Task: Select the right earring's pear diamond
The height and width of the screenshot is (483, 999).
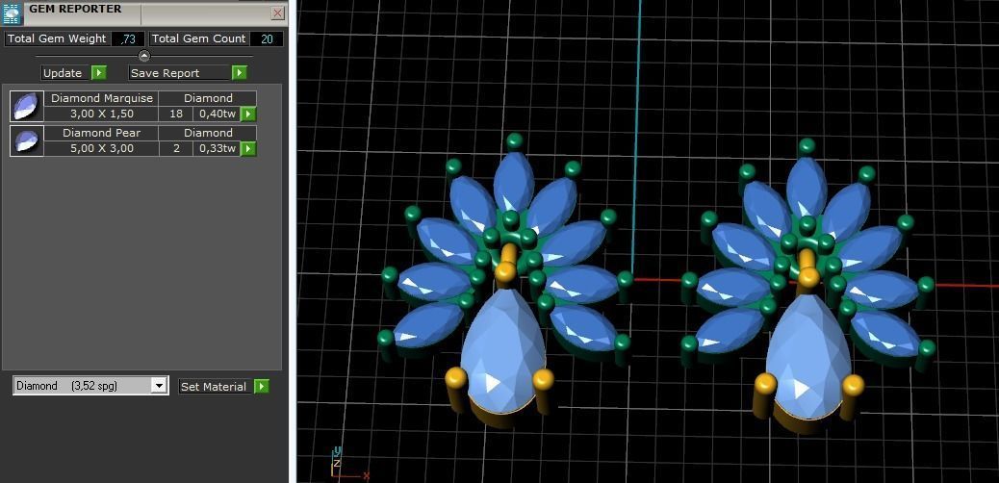Action: (807, 356)
